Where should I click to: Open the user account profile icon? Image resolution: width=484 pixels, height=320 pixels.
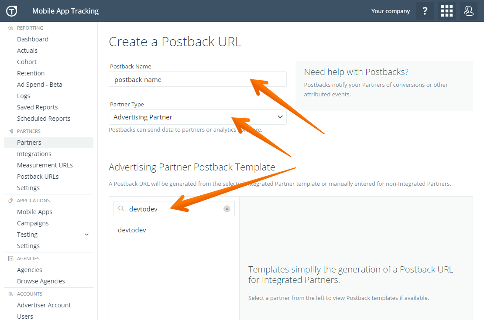[469, 11]
